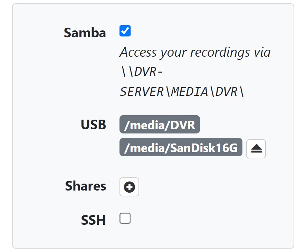The height and width of the screenshot is (250, 297).
Task: Uncheck the Samba checkbox
Action: pos(125,31)
